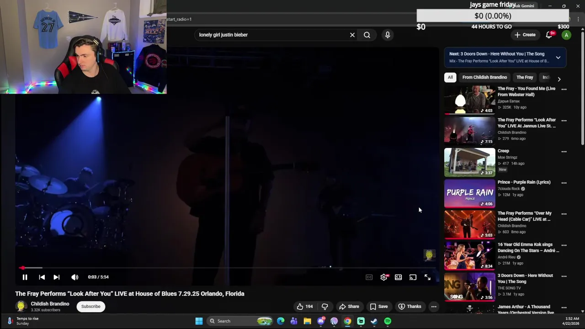Share the video
The image size is (585, 329).
349,307
